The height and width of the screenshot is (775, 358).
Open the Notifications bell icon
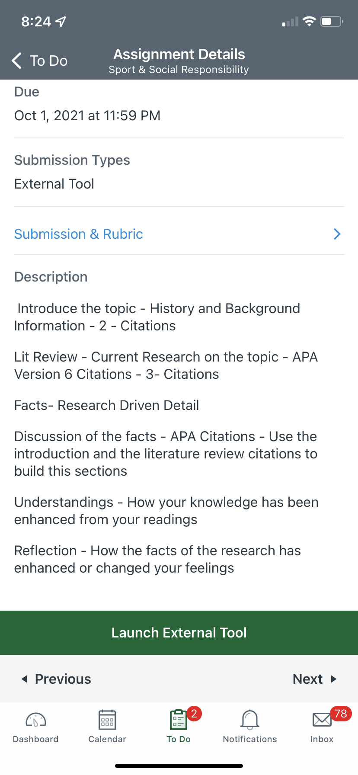250,720
